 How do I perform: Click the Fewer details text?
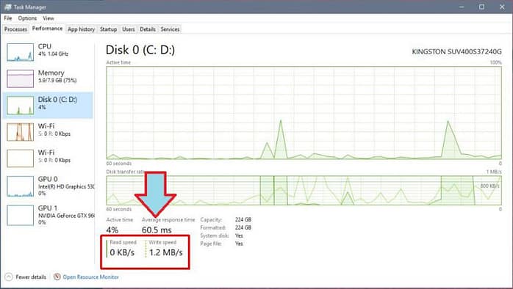(31, 277)
